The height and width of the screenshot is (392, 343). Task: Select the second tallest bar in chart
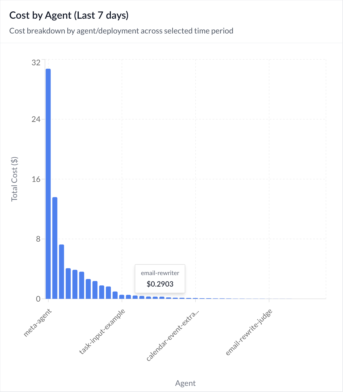(55, 248)
